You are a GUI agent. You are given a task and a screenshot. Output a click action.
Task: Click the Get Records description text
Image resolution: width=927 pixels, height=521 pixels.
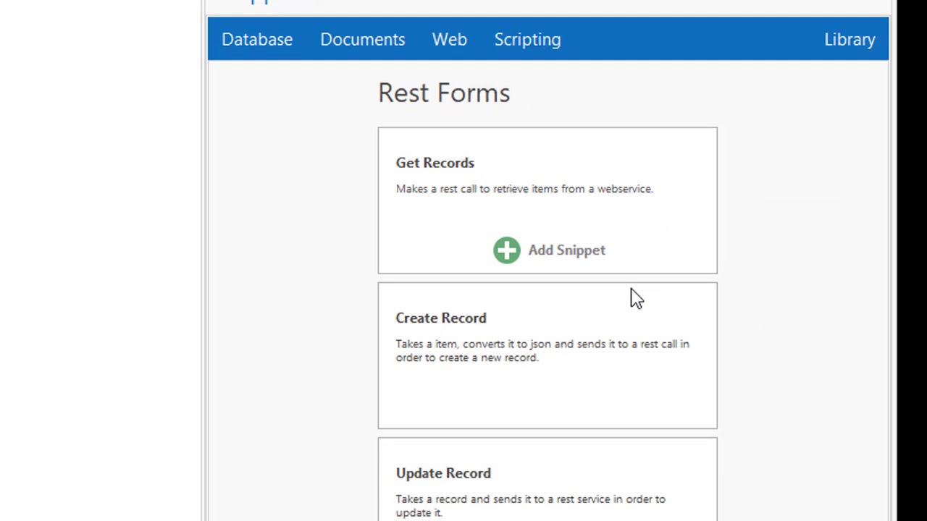click(x=524, y=189)
